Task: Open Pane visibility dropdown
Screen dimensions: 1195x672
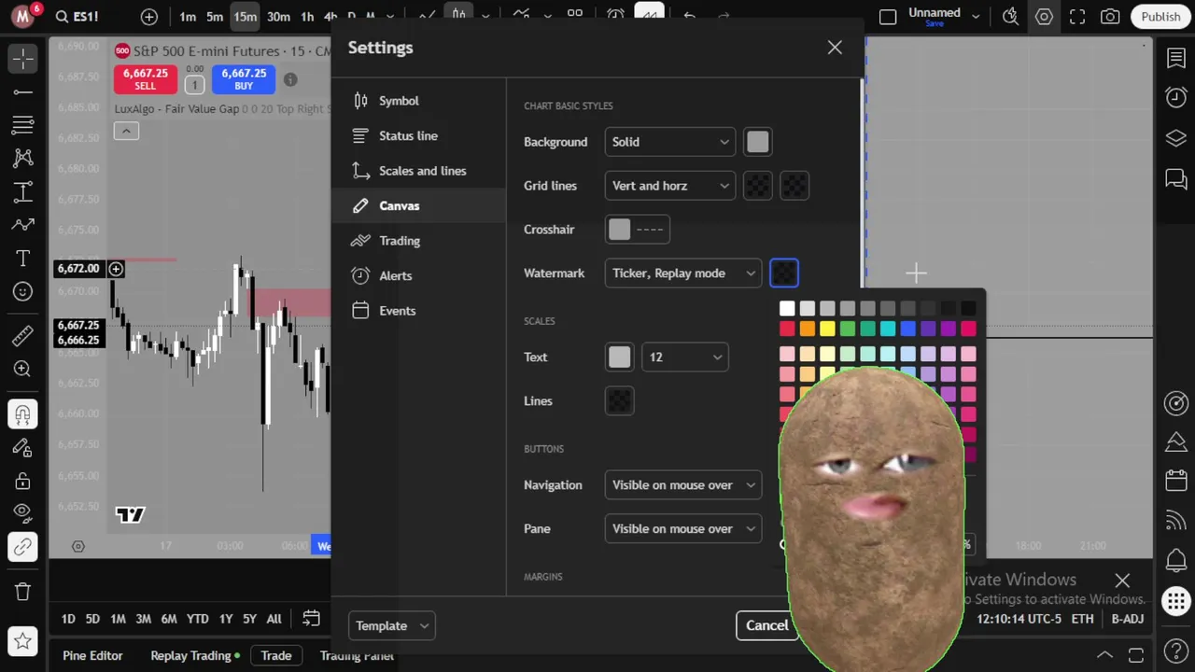Action: [x=683, y=529]
